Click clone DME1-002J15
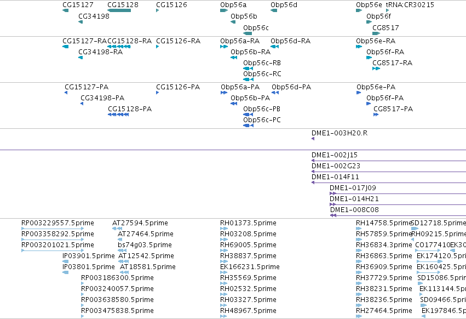This screenshot has height=319, width=466. (x=335, y=155)
